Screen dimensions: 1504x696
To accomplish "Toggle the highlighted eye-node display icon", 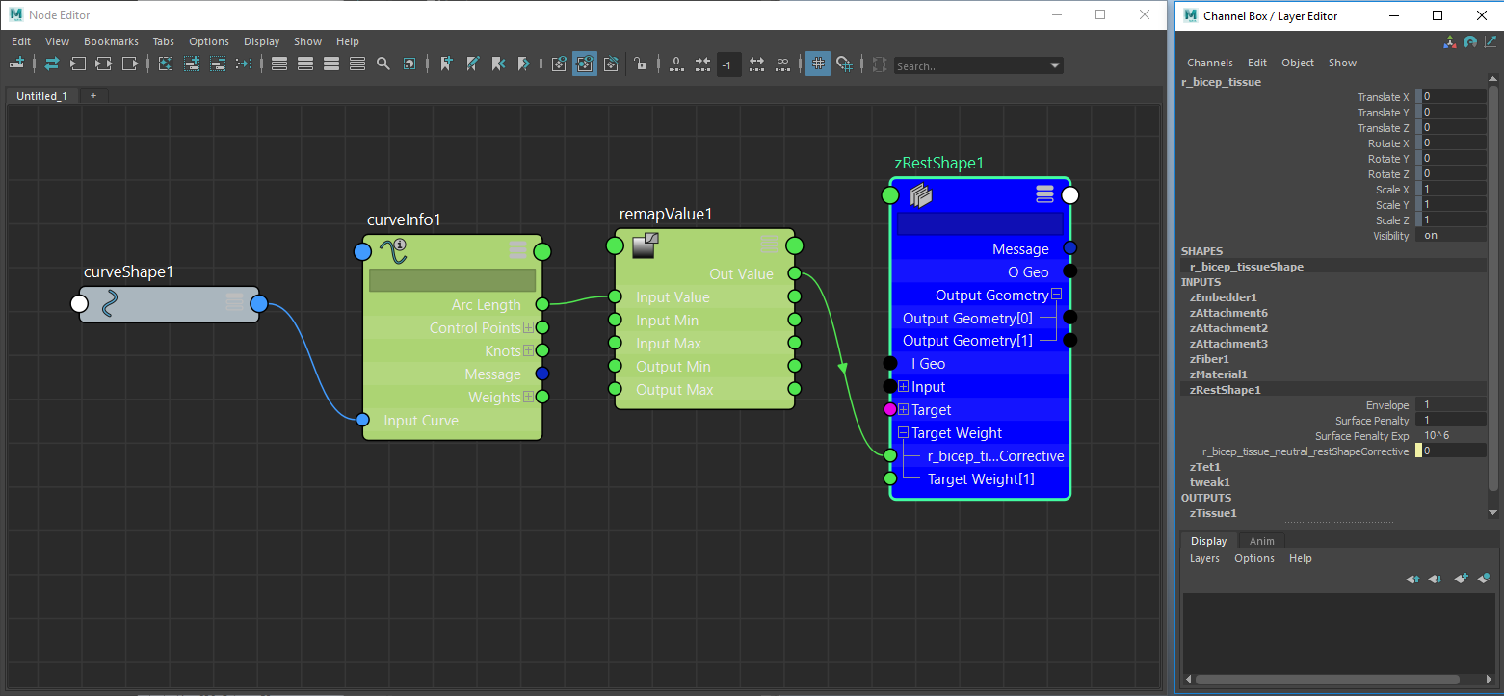I will (584, 64).
